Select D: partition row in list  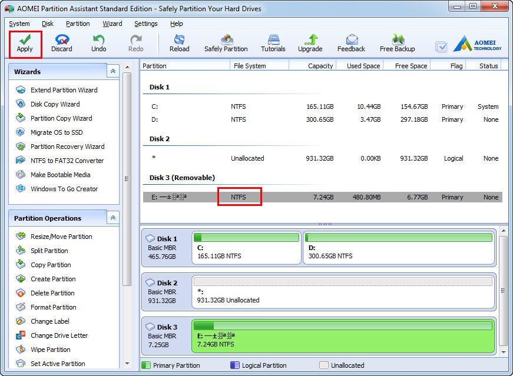[323, 119]
